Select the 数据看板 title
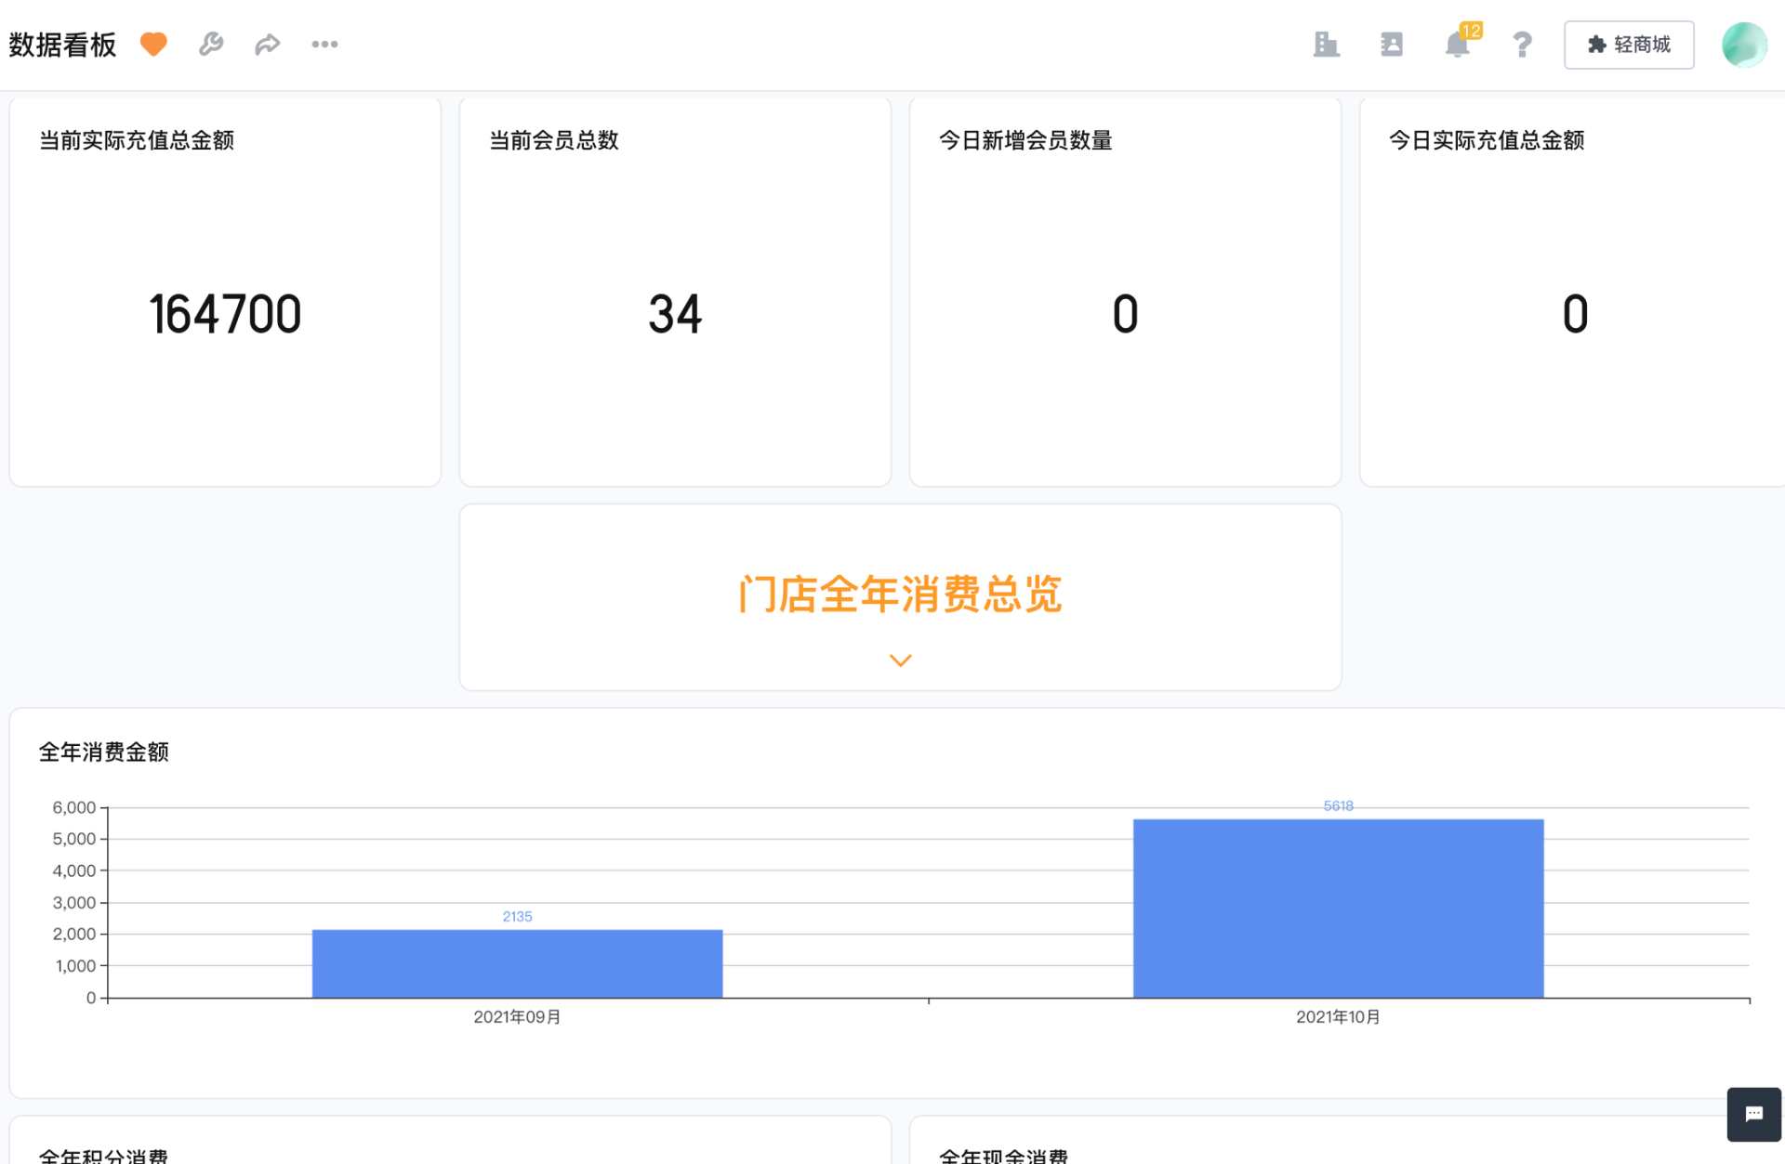The width and height of the screenshot is (1785, 1164). (x=61, y=44)
